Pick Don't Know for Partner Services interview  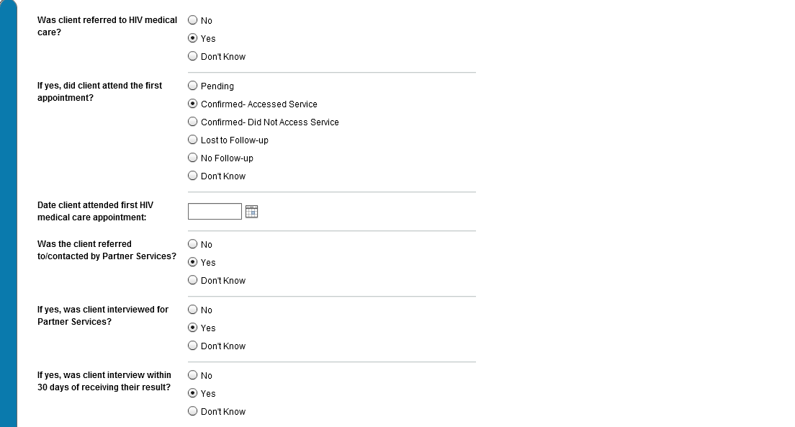click(192, 346)
